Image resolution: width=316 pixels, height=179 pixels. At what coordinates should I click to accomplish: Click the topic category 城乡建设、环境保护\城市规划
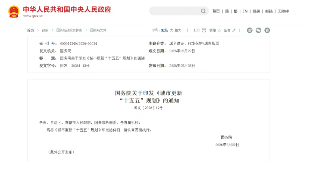(x=194, y=44)
